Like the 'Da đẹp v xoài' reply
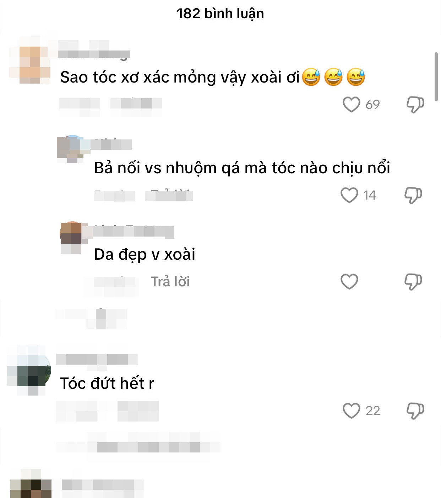441x498 pixels. coord(349,281)
